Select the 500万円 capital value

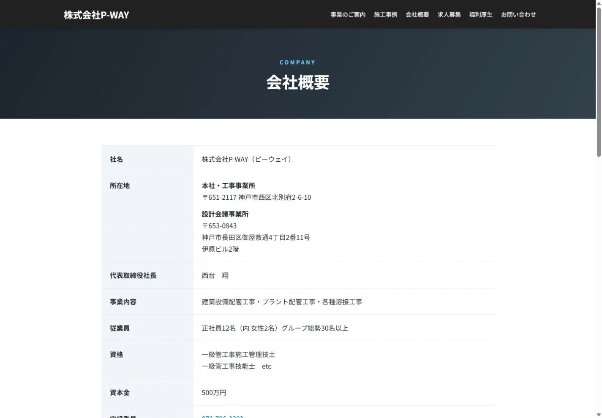pyautogui.click(x=214, y=393)
